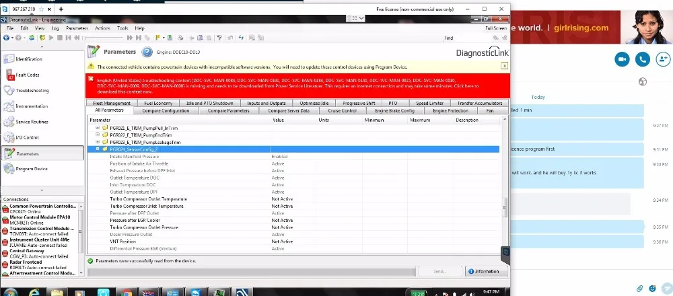Screen dimensions: 673x296
Task: Click the red troubleshooting content download message
Action: pos(286,86)
